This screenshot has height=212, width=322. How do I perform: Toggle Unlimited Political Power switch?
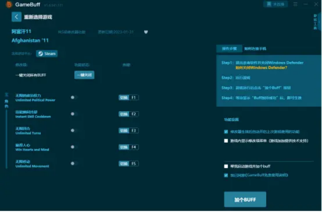[74, 97]
